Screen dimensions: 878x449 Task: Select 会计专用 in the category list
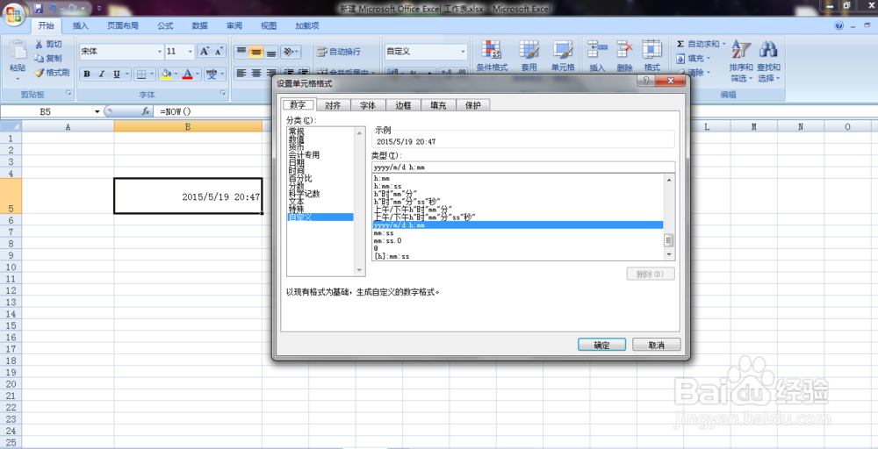304,155
